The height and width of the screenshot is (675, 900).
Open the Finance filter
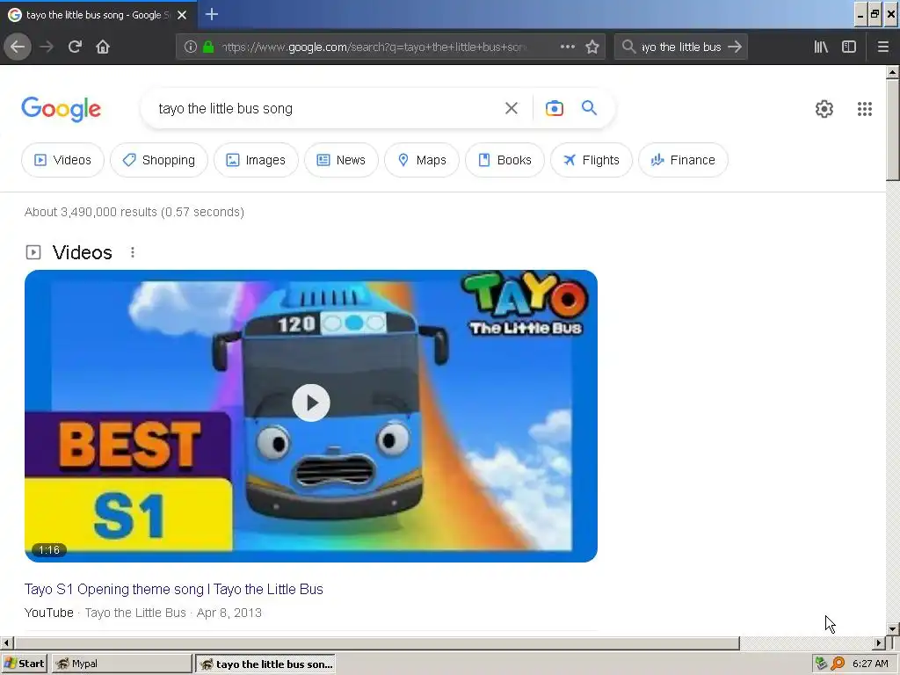(683, 160)
